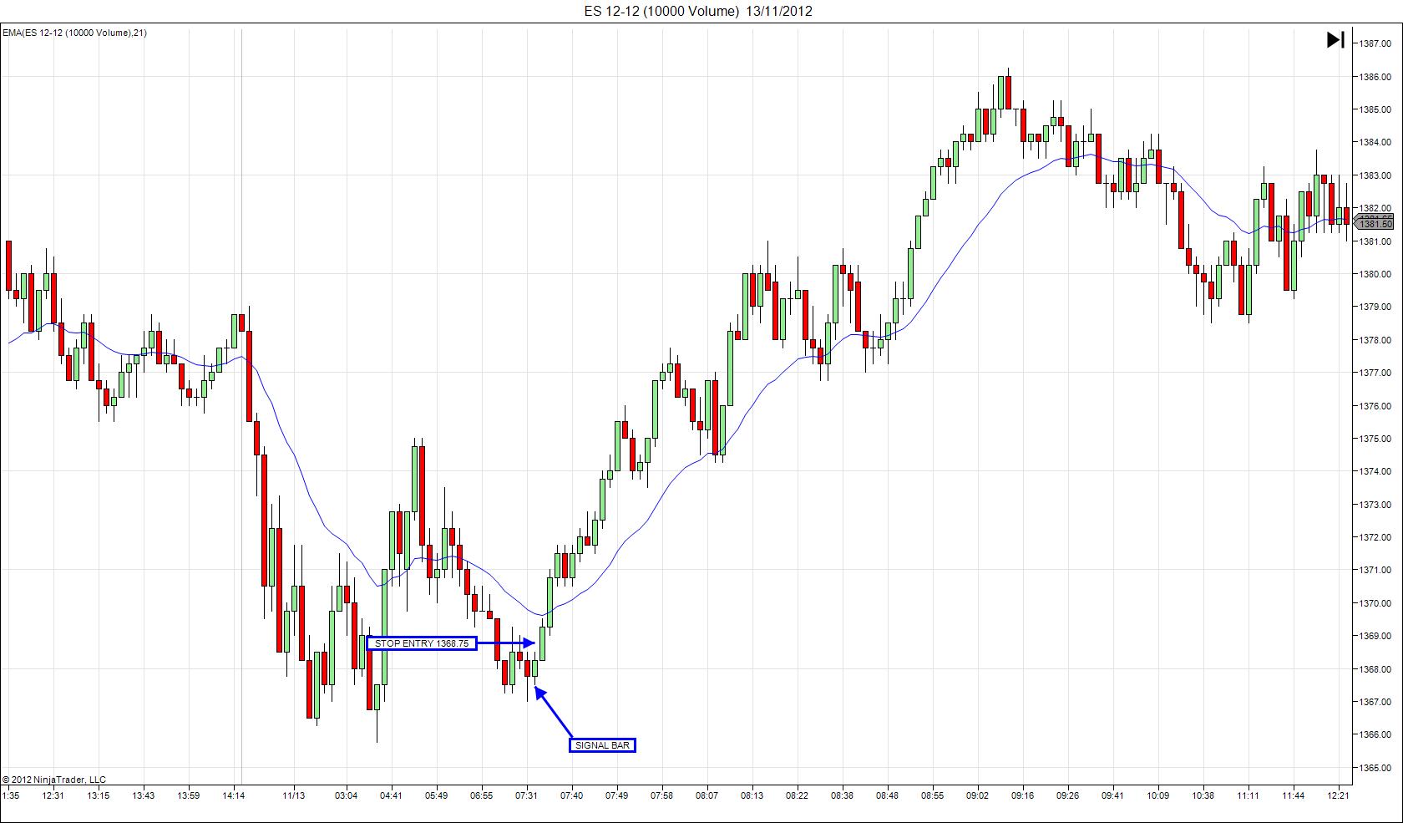The width and height of the screenshot is (1403, 823).
Task: Click the 05:49 time axis label
Action: pyautogui.click(x=436, y=795)
